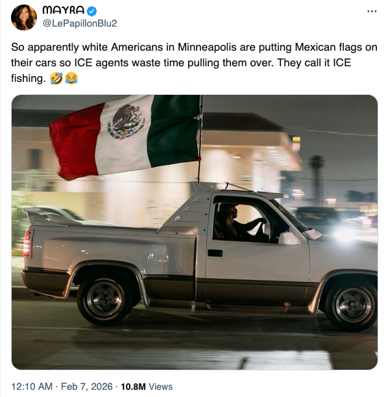
Task: Open the three-dot more options menu
Action: click(x=372, y=12)
